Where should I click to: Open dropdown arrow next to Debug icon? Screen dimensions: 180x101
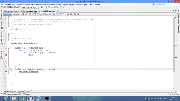[x=59, y=8]
